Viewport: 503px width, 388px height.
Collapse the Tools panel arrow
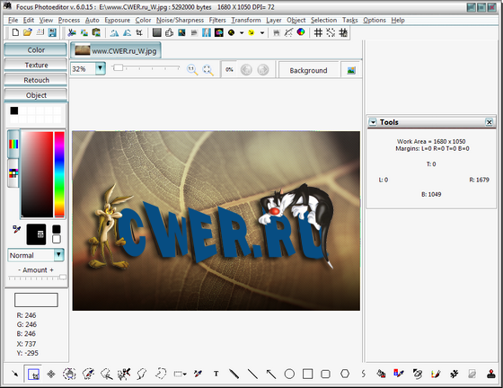[x=373, y=122]
